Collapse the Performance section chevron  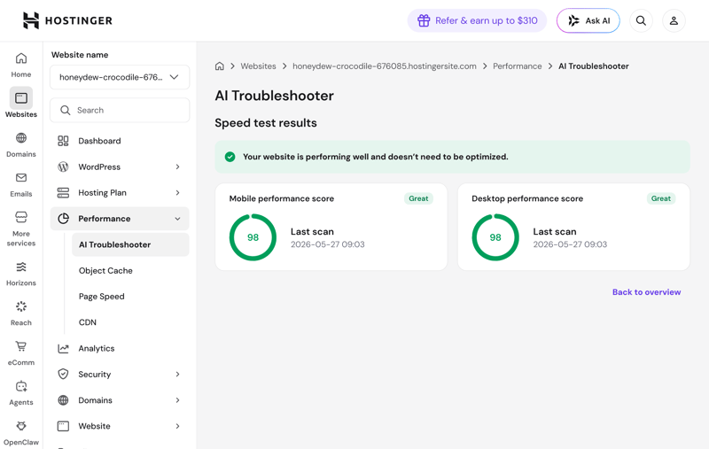coord(178,219)
